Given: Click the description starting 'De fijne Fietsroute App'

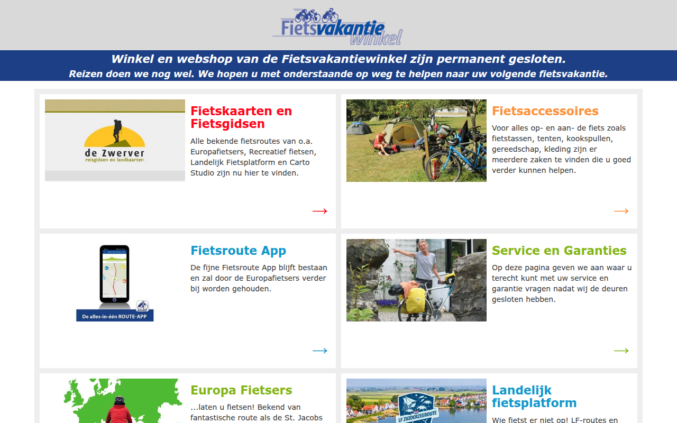Looking at the screenshot, I should tap(259, 278).
